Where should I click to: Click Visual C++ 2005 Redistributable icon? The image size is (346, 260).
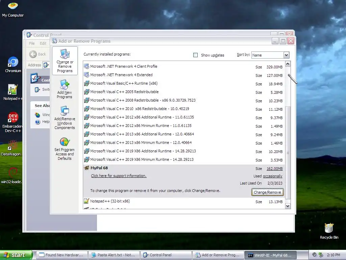(86, 92)
